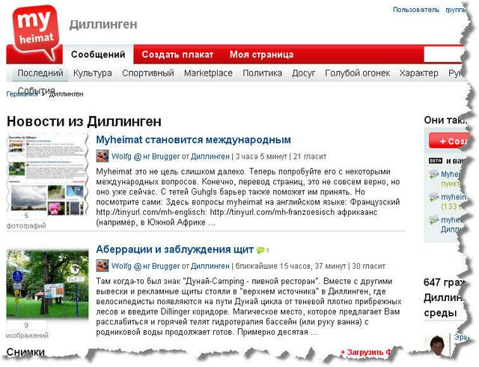Click the Диллинген page title

click(103, 25)
